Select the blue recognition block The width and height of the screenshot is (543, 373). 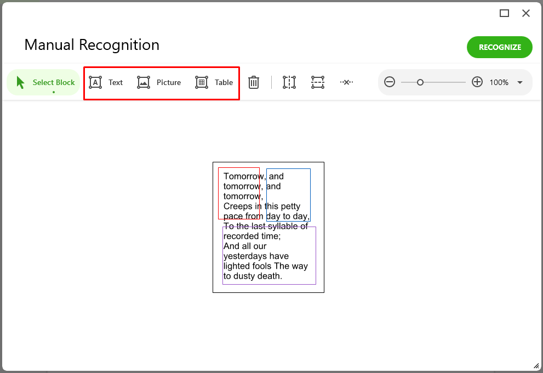tap(288, 195)
